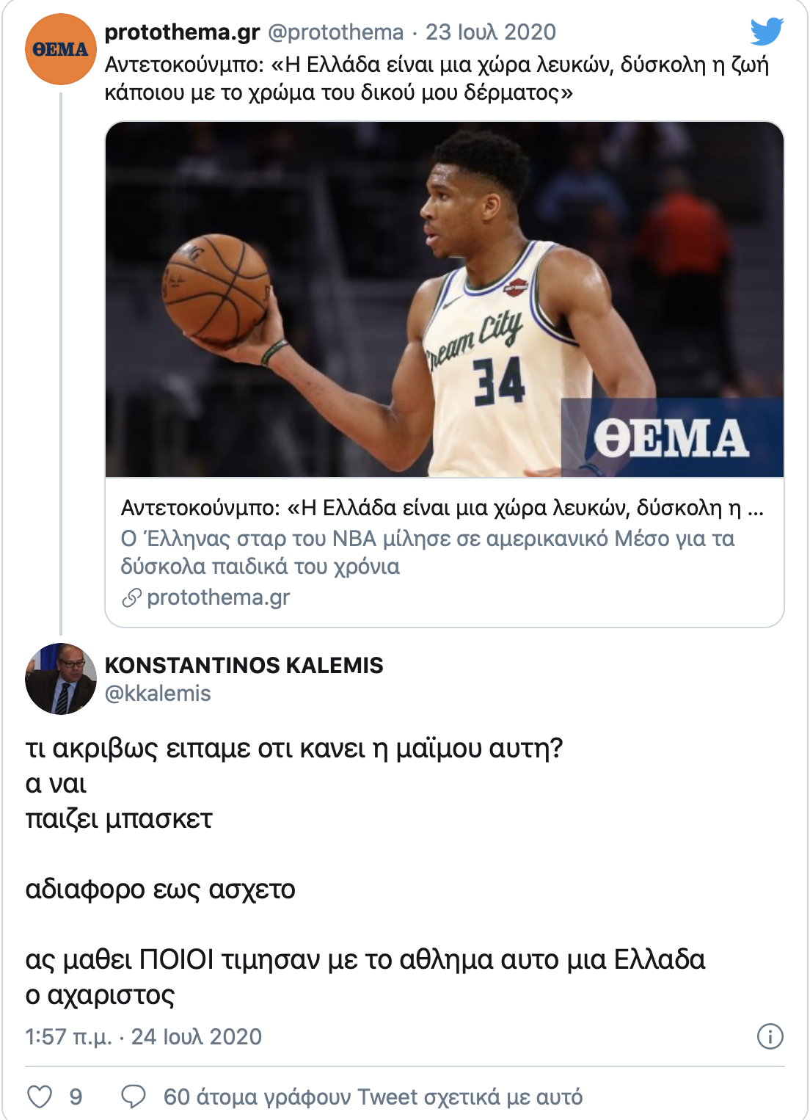Click the reply speech bubble icon

(x=134, y=1097)
